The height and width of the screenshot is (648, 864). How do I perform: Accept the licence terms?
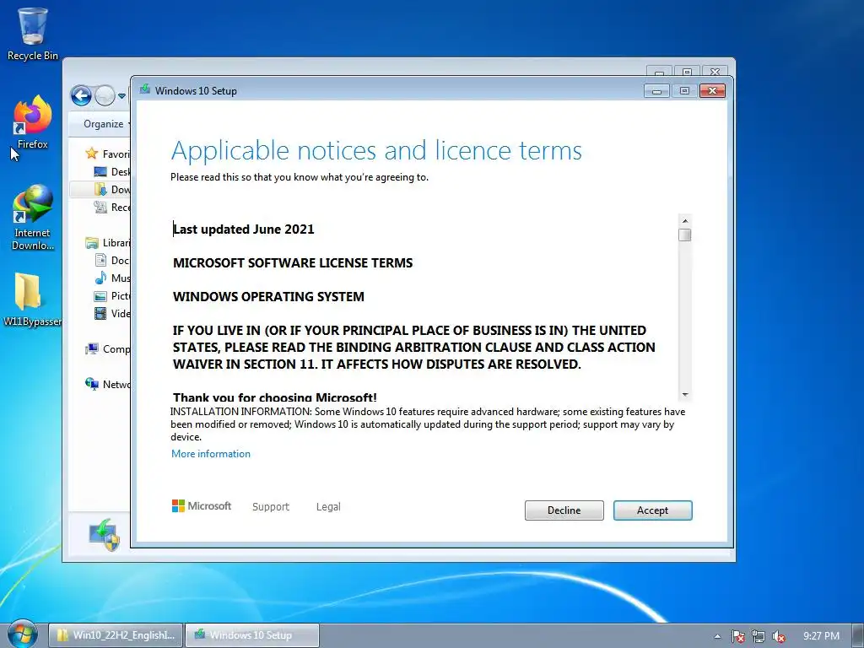(x=652, y=510)
